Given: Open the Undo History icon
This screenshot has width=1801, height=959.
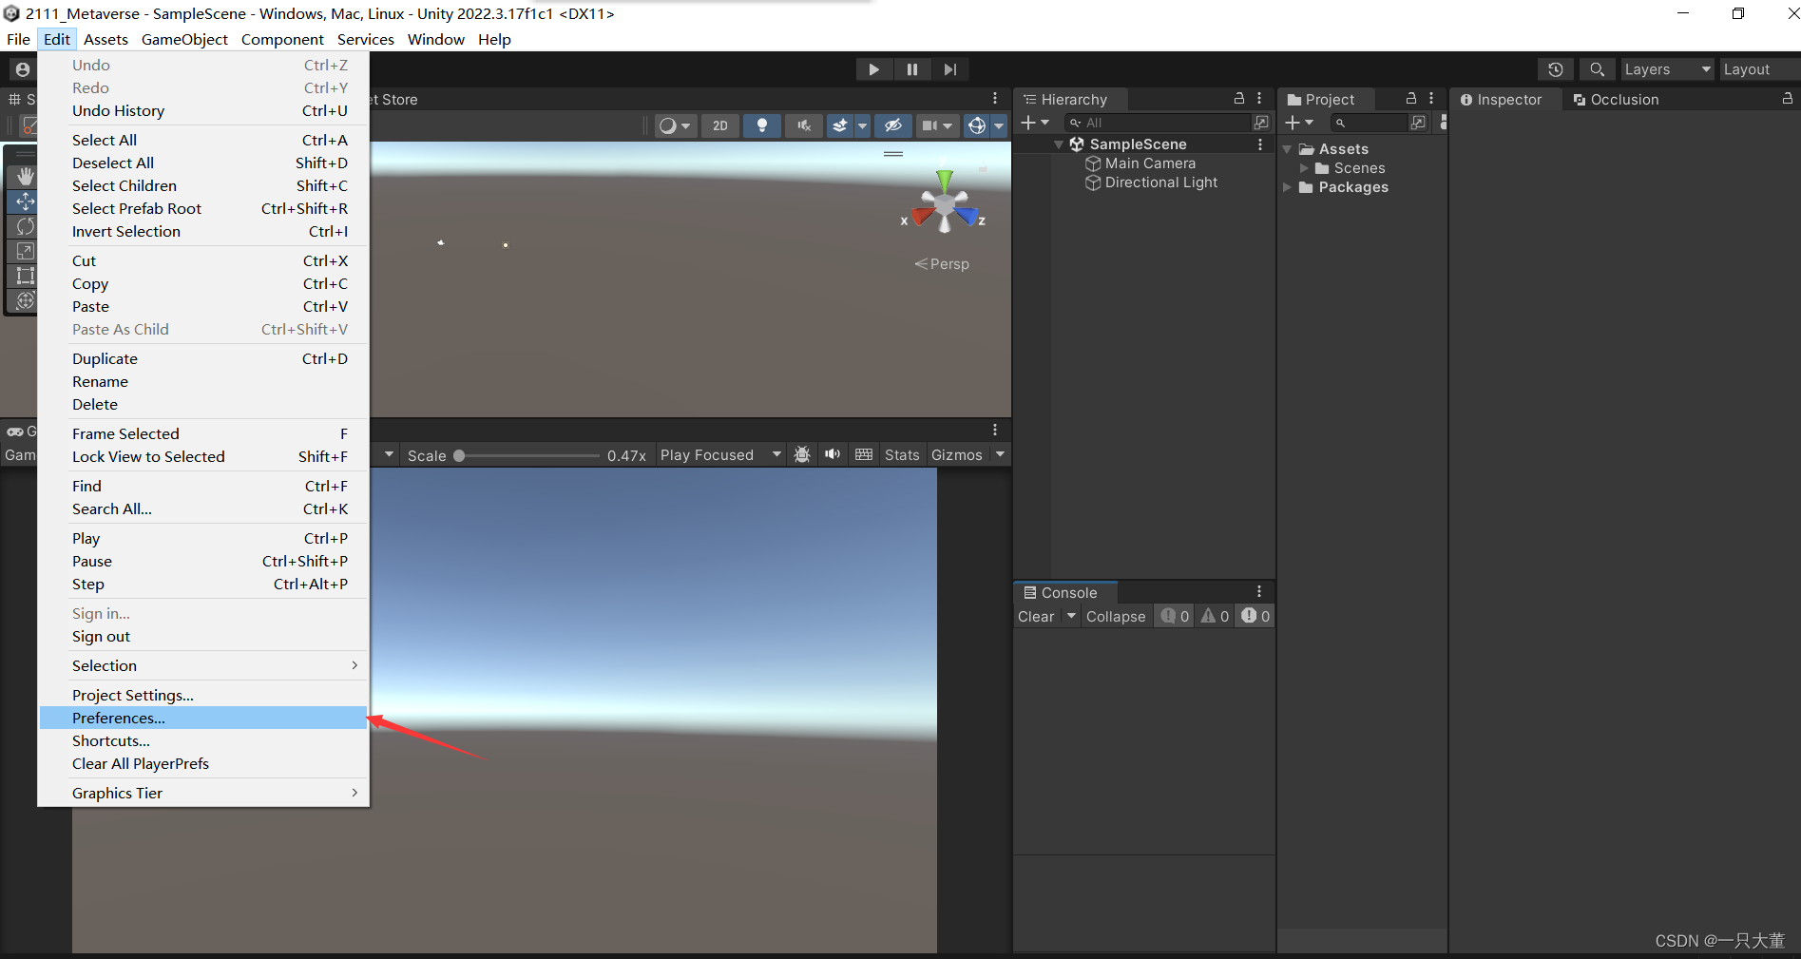Looking at the screenshot, I should click(x=1555, y=69).
